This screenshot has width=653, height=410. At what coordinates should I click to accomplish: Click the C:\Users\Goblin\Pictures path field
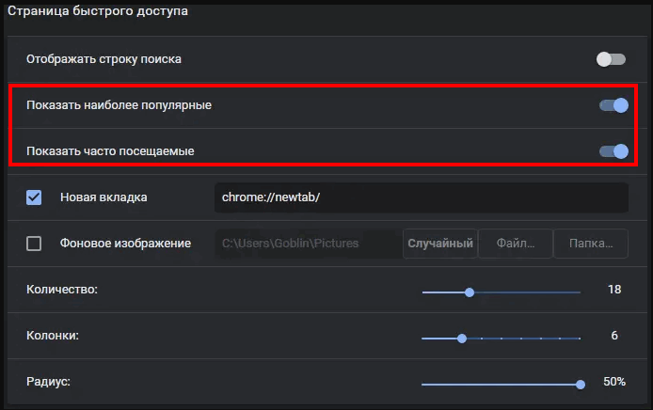[x=309, y=244]
